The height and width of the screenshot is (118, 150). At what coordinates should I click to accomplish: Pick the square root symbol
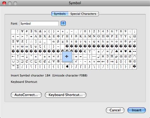click(x=76, y=62)
